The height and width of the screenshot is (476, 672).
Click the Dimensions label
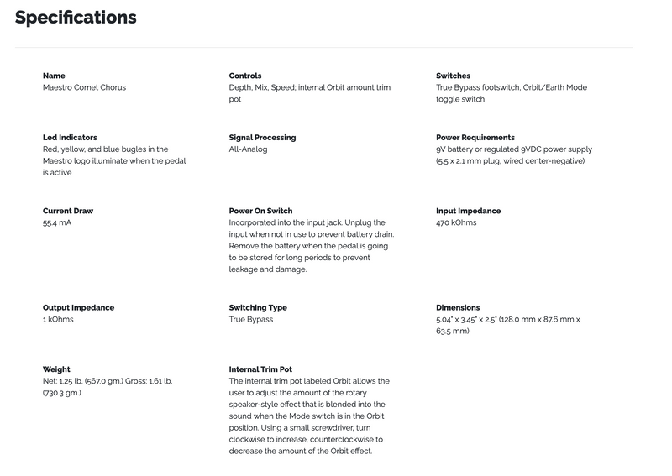(458, 308)
